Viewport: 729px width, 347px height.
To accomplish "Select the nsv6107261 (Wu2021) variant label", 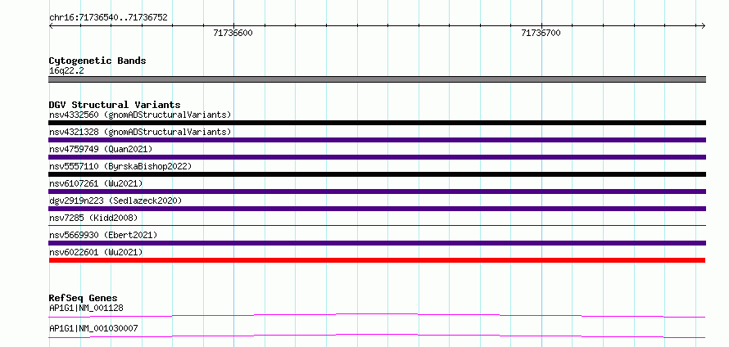I will 96,183.
